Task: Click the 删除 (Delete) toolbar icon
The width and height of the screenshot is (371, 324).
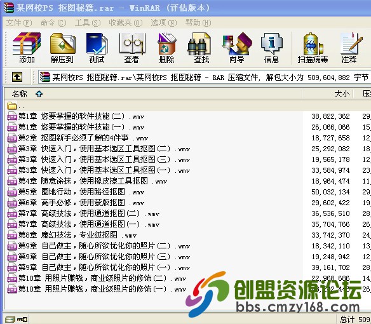Action: point(167,48)
